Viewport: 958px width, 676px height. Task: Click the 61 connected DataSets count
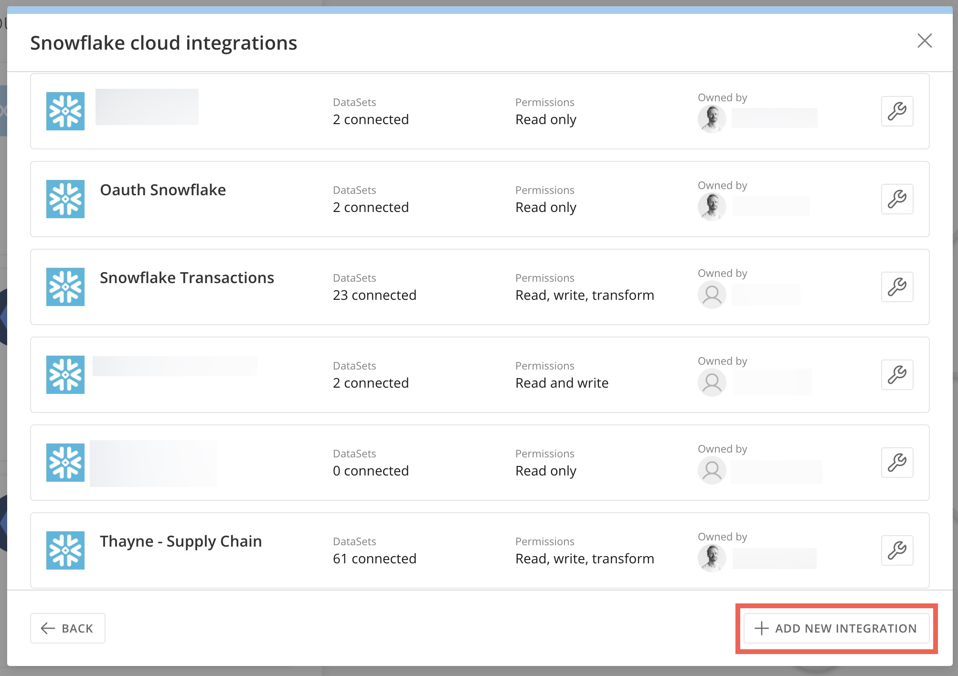point(374,559)
